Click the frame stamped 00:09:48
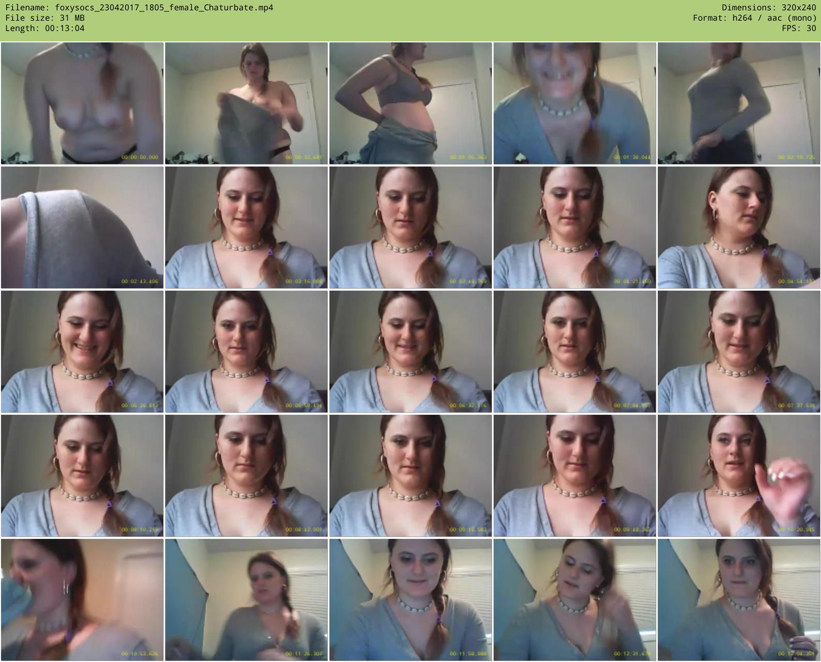Screen dimensions: 821x662 click(x=574, y=476)
